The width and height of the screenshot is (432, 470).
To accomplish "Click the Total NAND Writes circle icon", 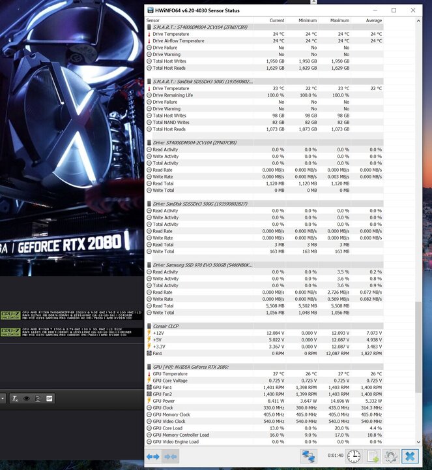I will 149,122.
